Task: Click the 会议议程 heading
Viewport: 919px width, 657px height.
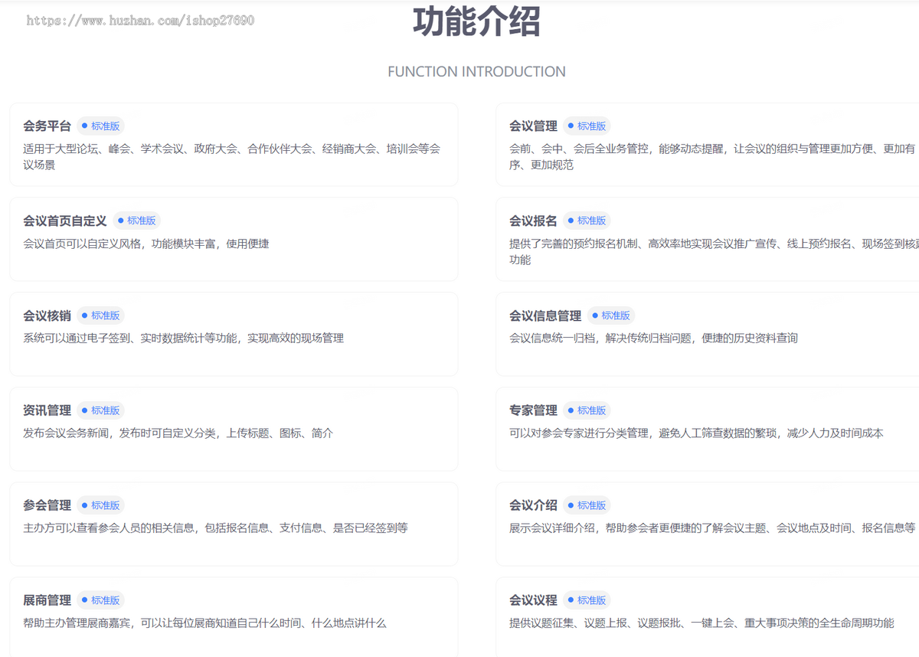Action: 533,600
